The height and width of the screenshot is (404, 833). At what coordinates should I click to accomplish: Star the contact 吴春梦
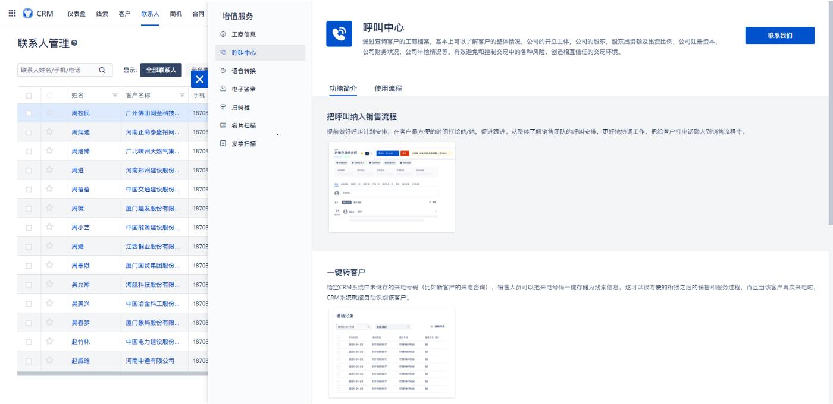click(50, 322)
